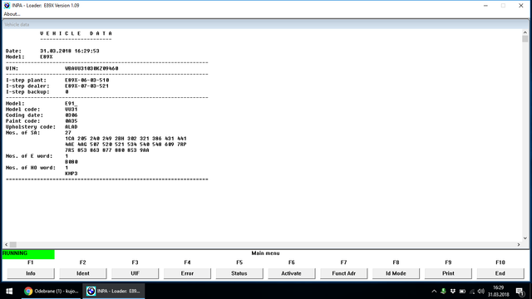Click the Main menu label
This screenshot has height=299, width=532.
point(265,253)
